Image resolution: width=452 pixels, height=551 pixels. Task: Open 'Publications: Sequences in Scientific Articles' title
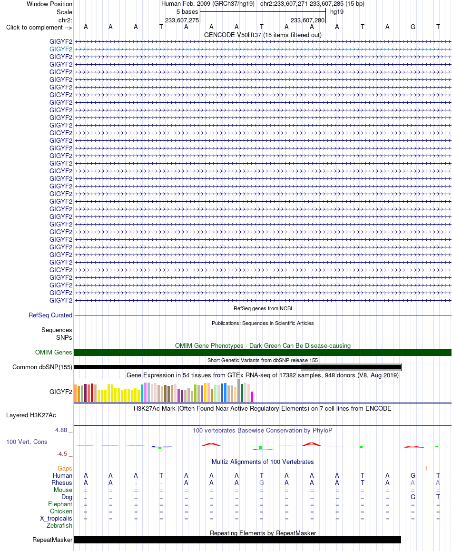click(263, 323)
